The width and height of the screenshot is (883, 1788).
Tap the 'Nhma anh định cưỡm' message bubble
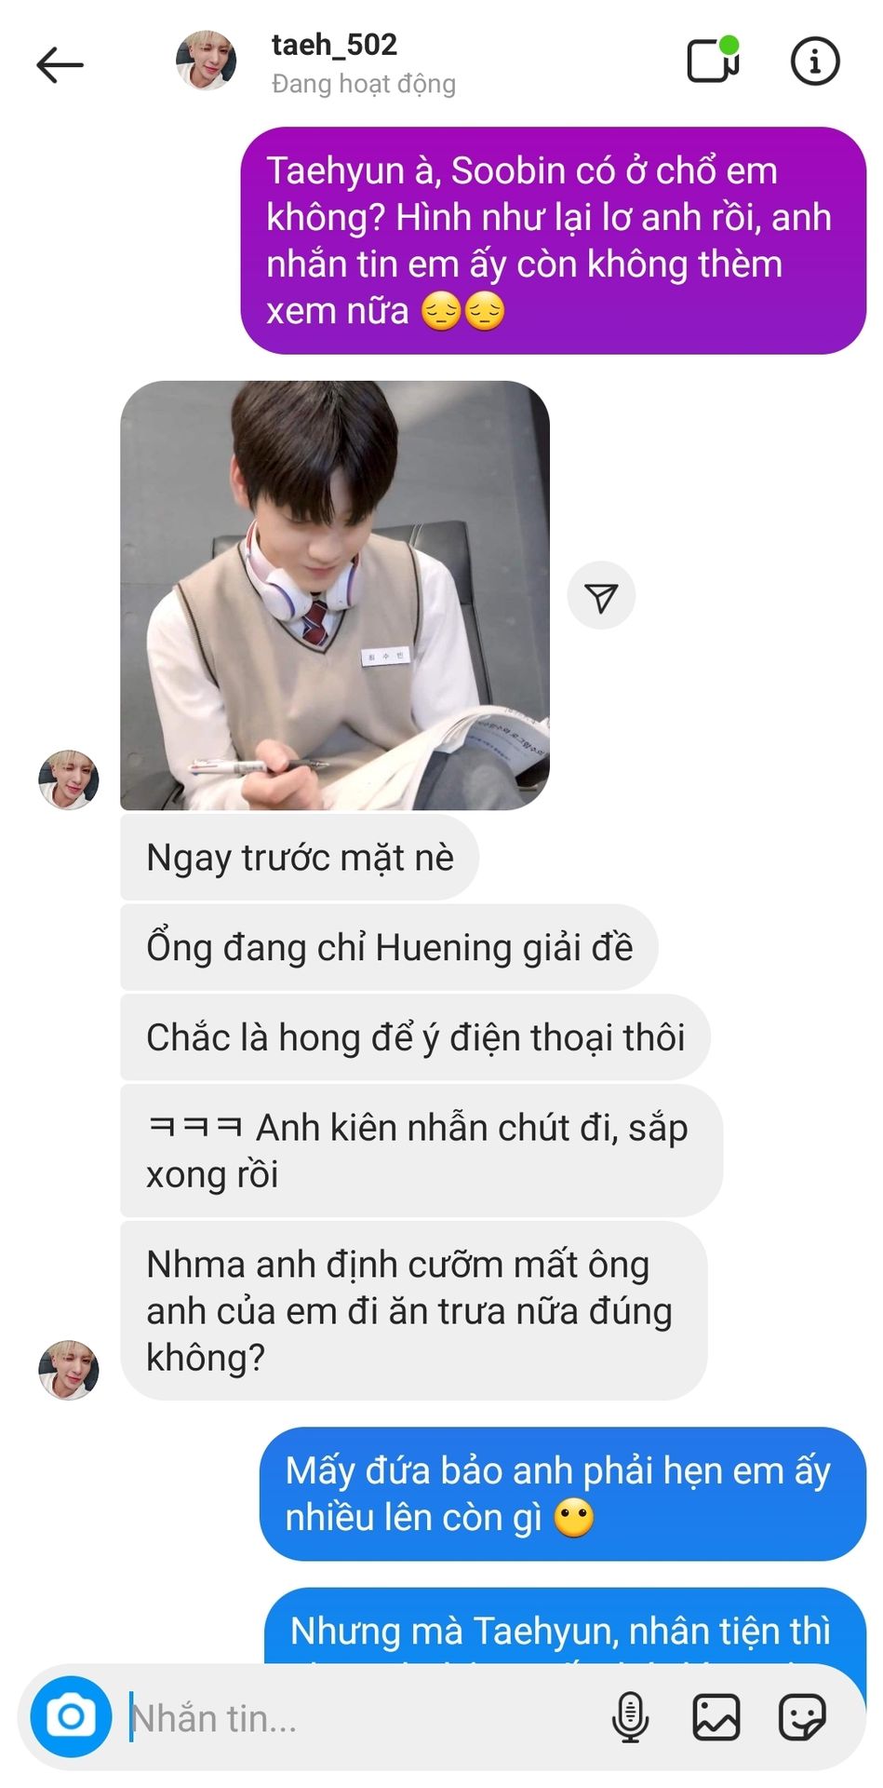(414, 1310)
